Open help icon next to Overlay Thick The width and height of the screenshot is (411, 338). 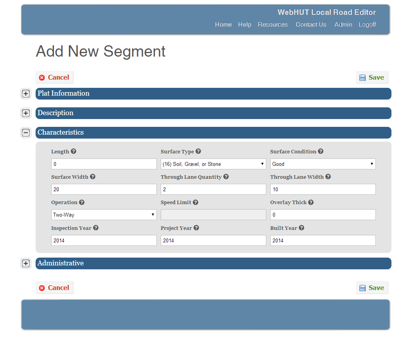pos(311,202)
